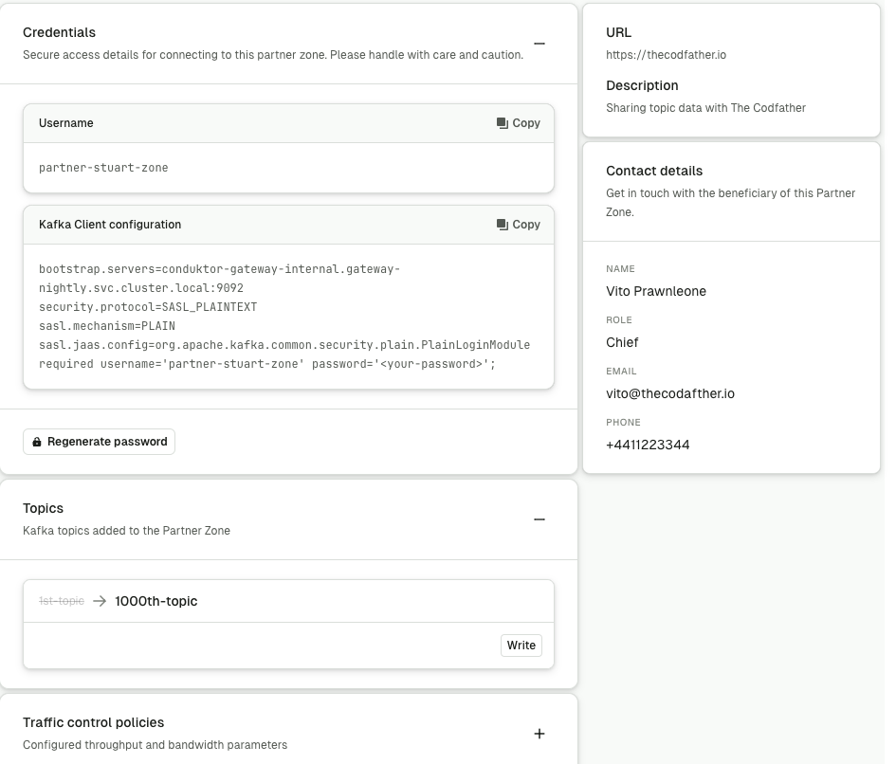Image resolution: width=896 pixels, height=764 pixels.
Task: Collapse the Topics section
Action: pos(539,519)
